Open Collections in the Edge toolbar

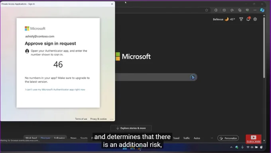240,10
